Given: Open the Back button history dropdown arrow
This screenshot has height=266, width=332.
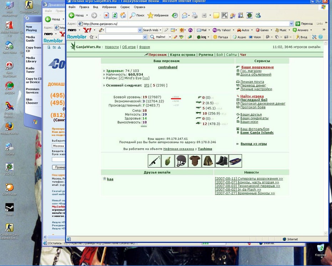Looking at the screenshot, I should (x=87, y=15).
